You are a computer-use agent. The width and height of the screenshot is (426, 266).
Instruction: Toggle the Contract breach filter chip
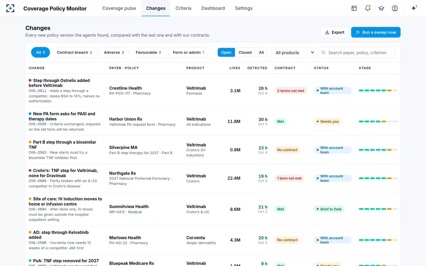(x=75, y=52)
